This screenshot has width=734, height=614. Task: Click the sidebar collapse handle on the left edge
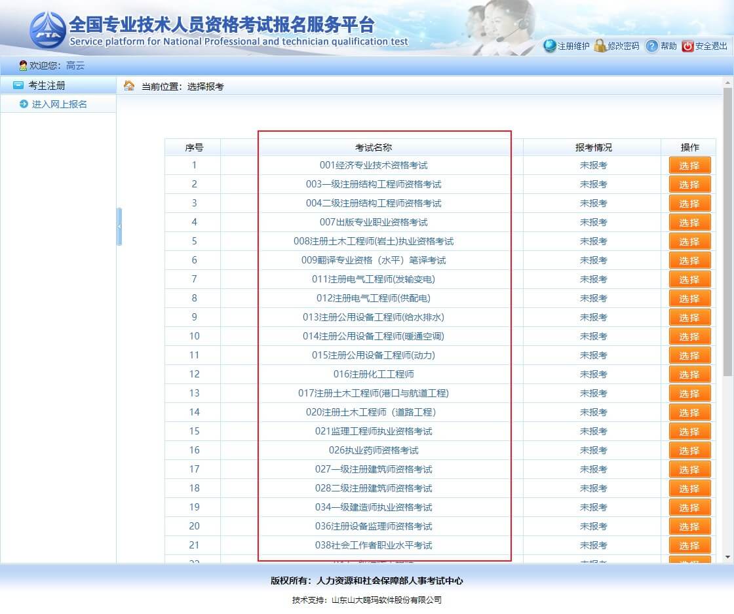pyautogui.click(x=119, y=225)
